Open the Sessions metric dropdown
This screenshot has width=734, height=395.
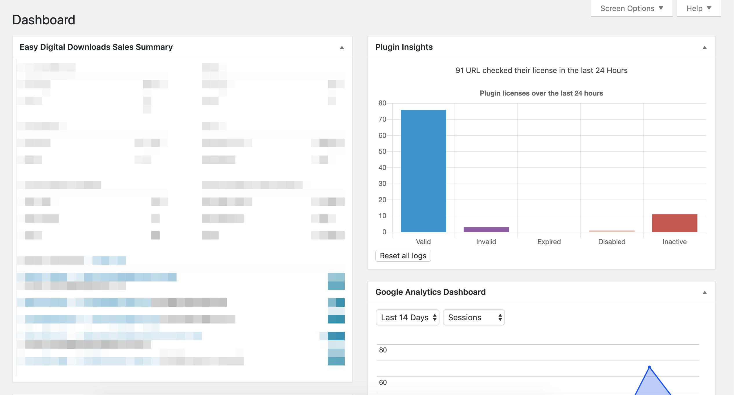(x=474, y=317)
